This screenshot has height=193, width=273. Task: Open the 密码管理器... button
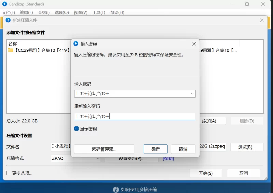[104, 149]
